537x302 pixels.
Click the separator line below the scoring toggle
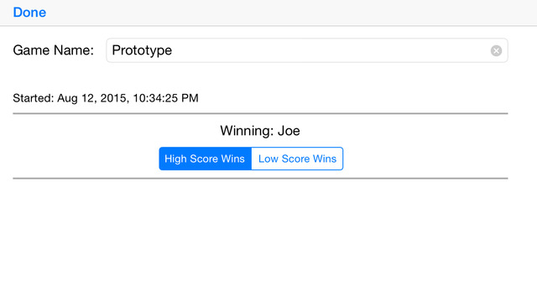[260, 179]
